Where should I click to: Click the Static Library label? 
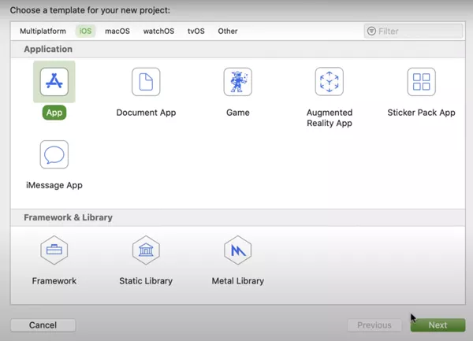coord(146,281)
